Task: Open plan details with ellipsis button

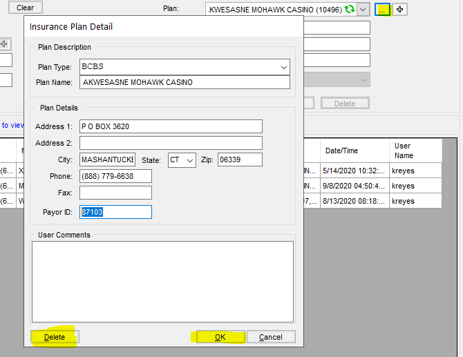Action: (x=382, y=10)
